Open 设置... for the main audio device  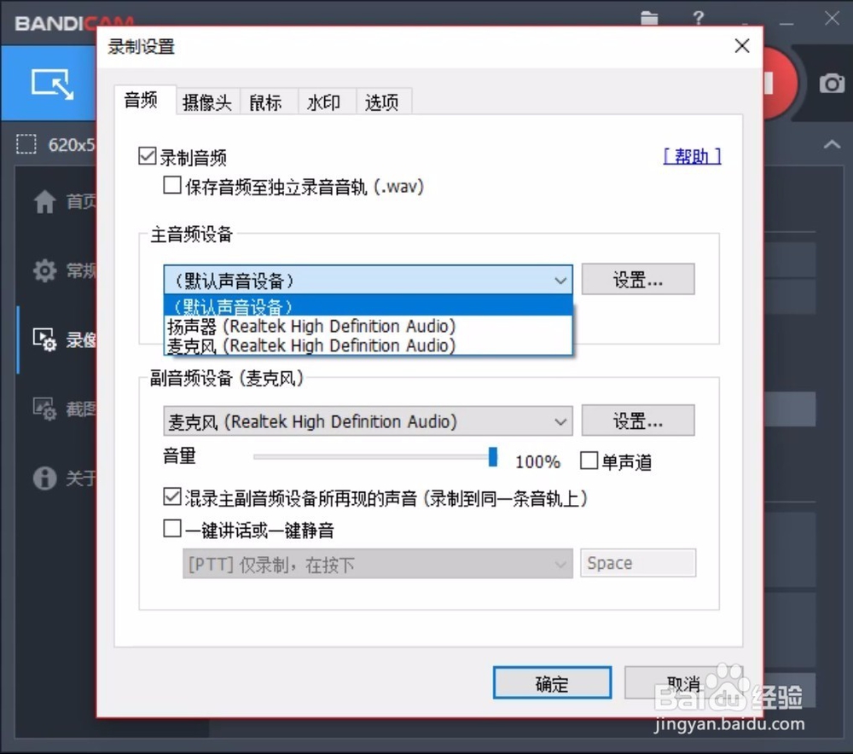(x=638, y=280)
